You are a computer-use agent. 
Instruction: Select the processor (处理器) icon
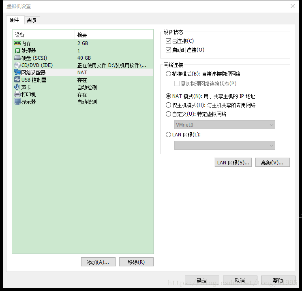(x=17, y=50)
